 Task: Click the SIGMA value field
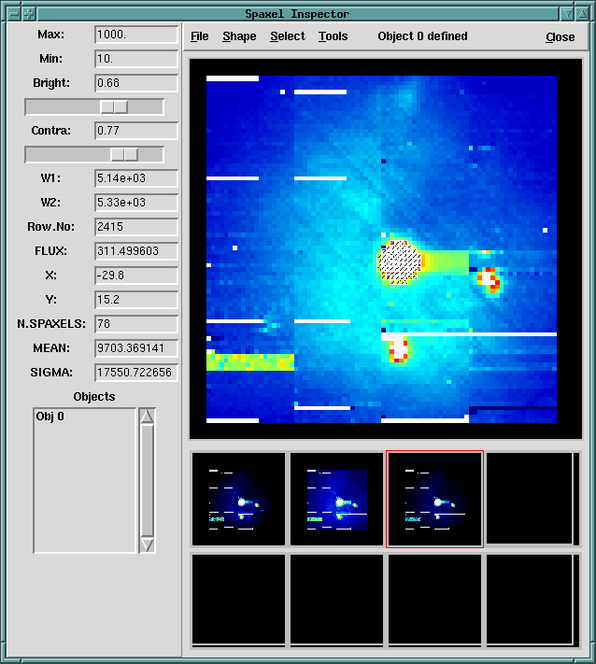[136, 373]
